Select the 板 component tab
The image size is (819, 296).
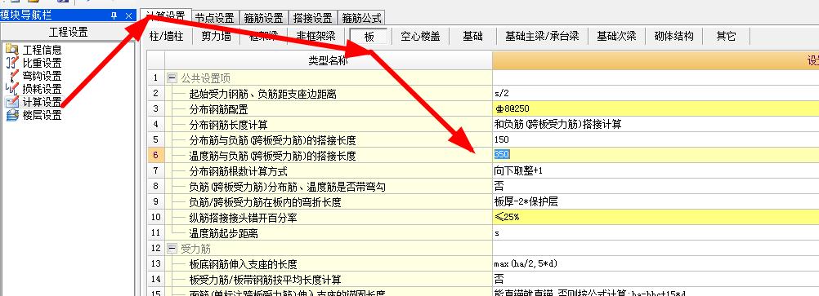point(369,37)
